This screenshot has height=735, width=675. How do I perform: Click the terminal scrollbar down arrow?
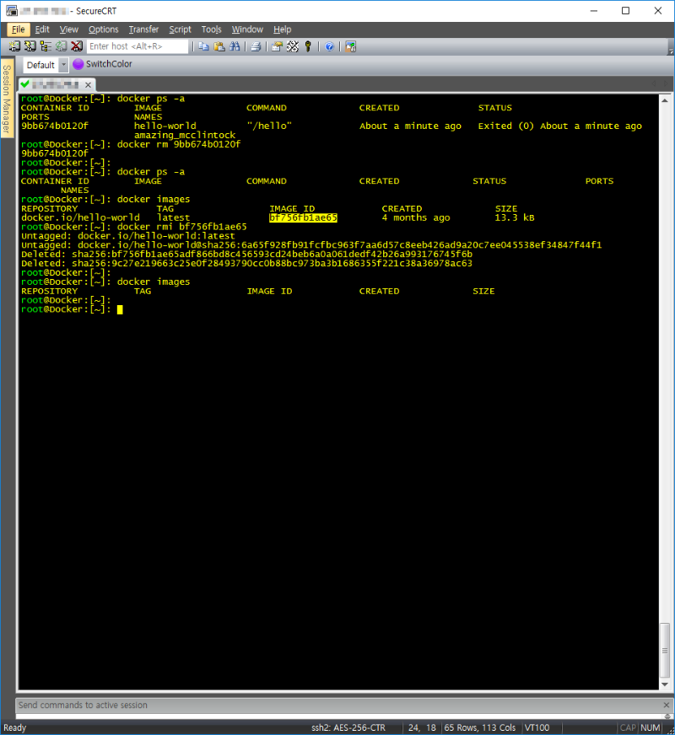click(x=665, y=684)
